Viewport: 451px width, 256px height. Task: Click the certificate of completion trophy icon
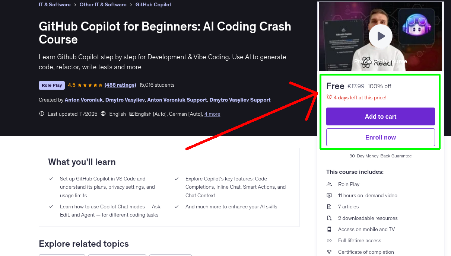click(329, 252)
